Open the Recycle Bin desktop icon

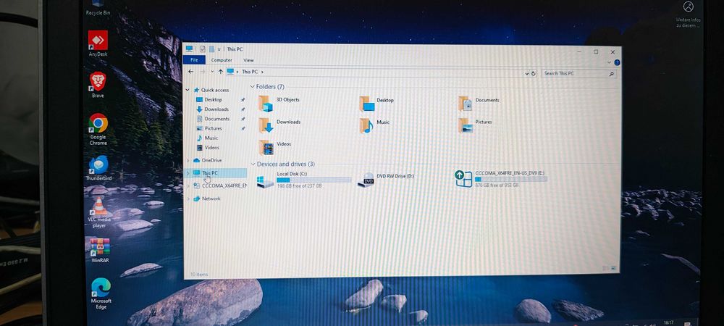(98, 7)
